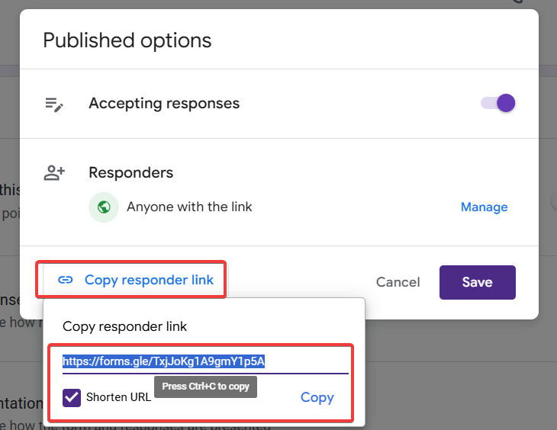The height and width of the screenshot is (430, 557).
Task: Click the green globe icon
Action: click(x=104, y=207)
